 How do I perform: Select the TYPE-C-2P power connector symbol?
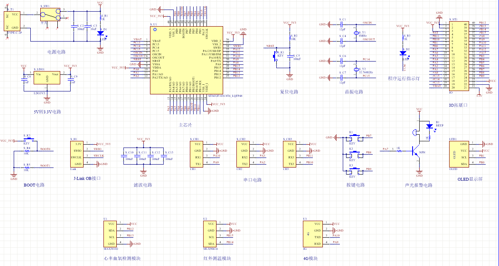point(12,21)
